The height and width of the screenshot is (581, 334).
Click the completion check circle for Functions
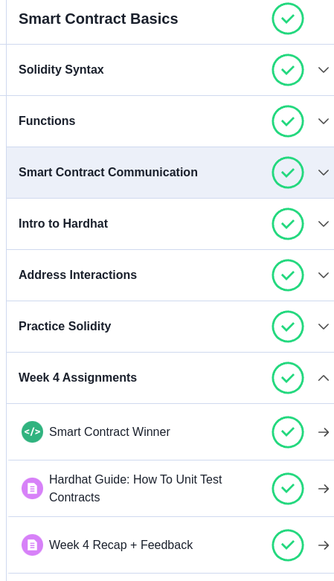point(288,121)
